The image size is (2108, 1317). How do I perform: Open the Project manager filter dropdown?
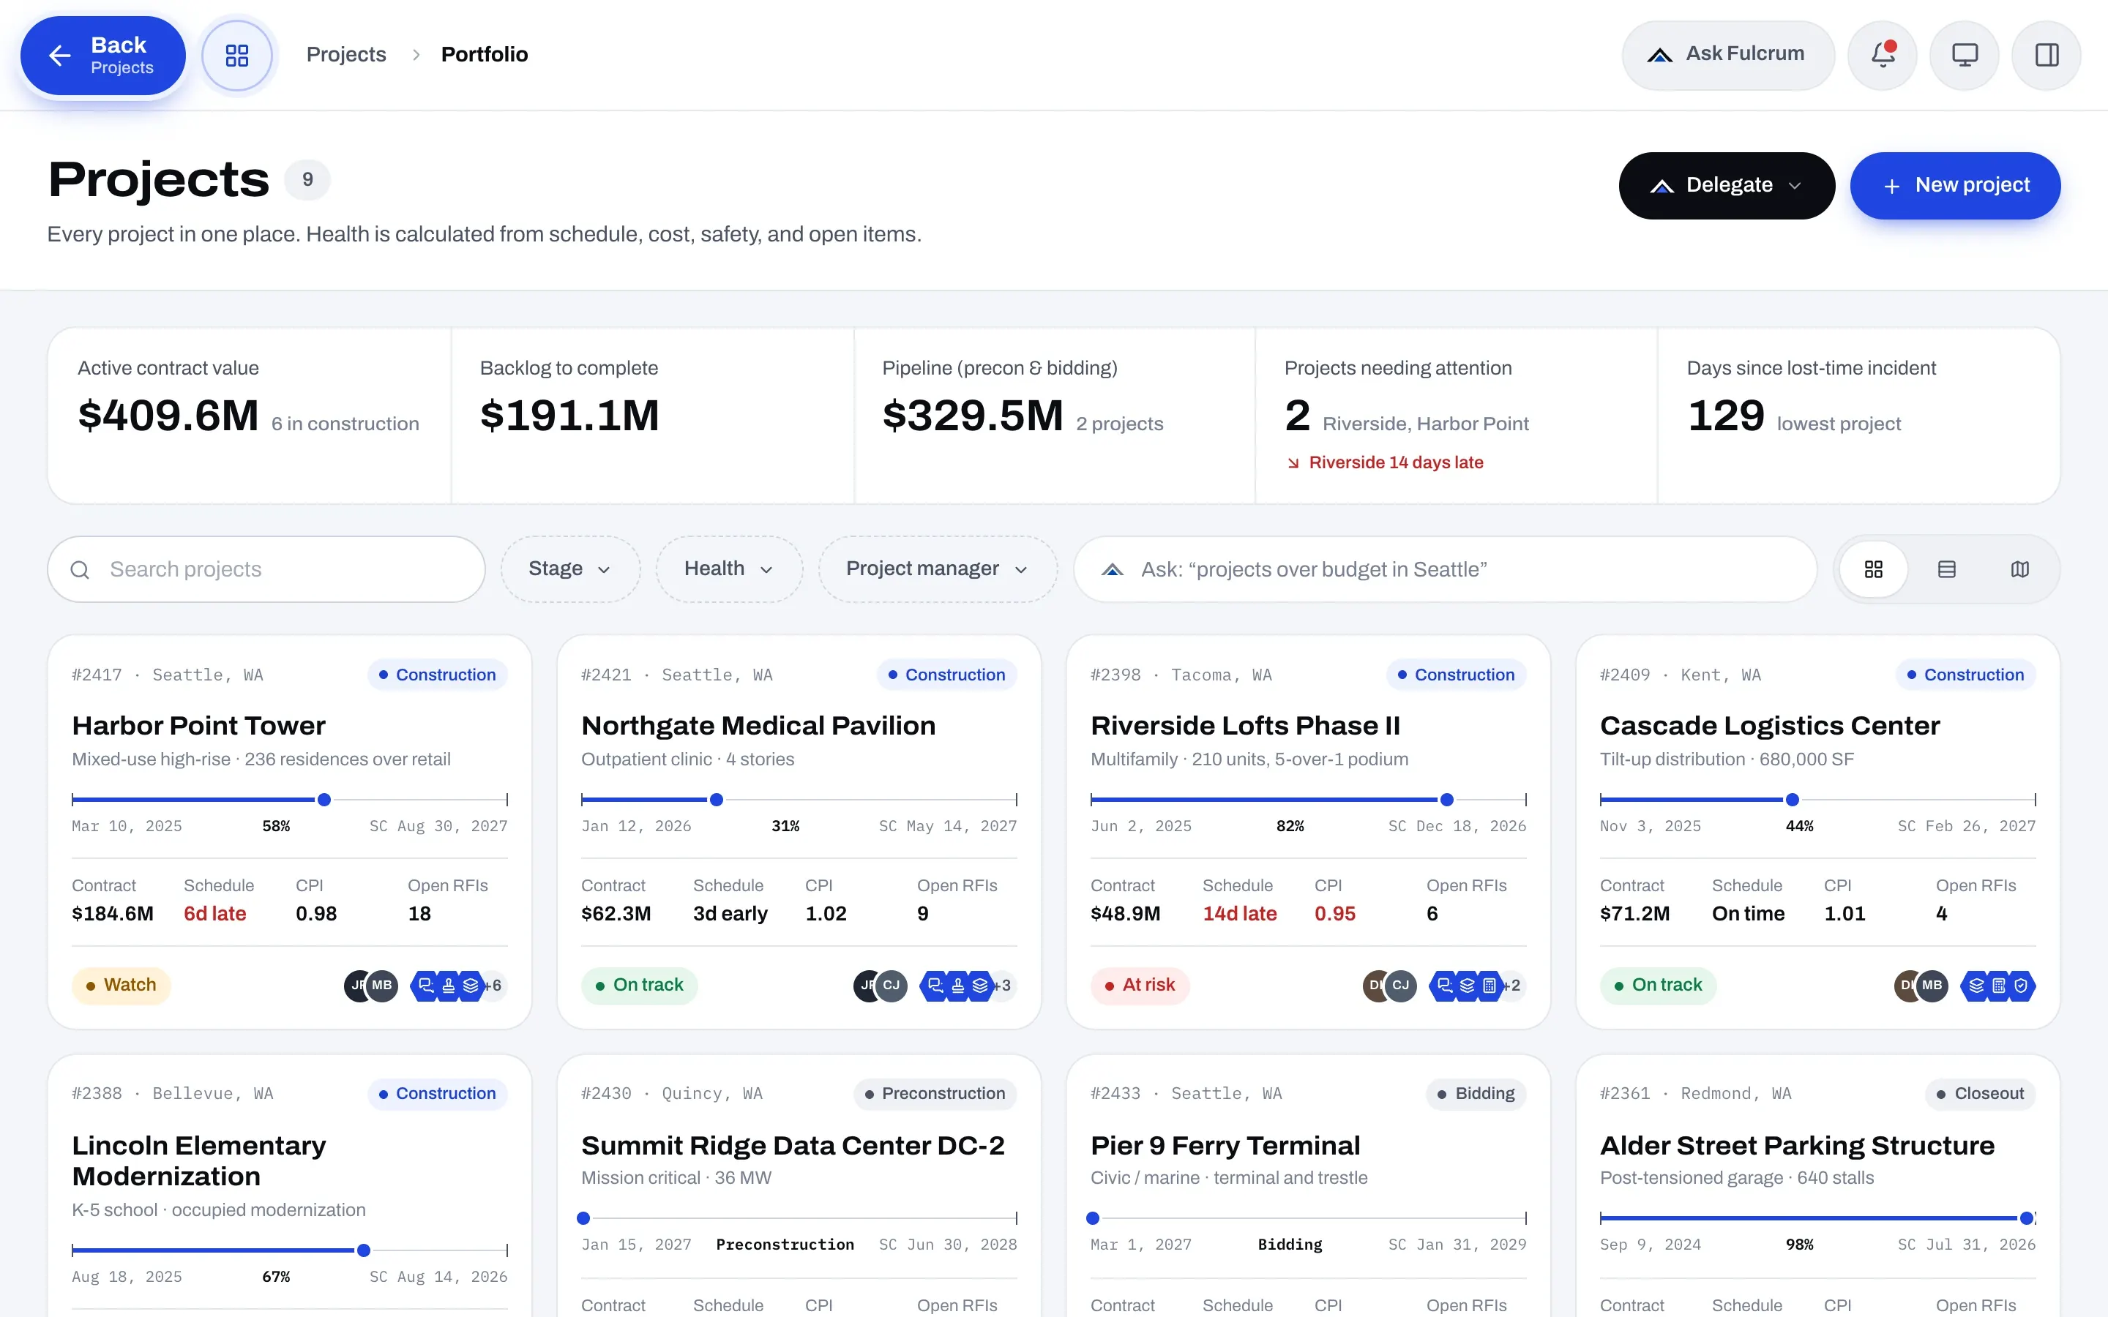tap(938, 570)
